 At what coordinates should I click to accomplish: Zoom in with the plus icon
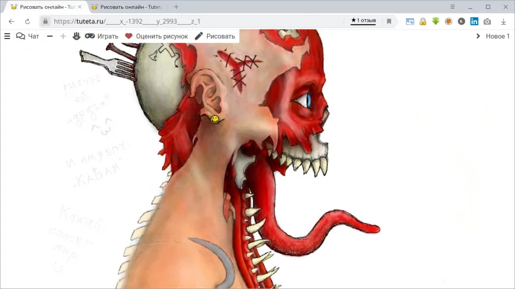coord(63,36)
